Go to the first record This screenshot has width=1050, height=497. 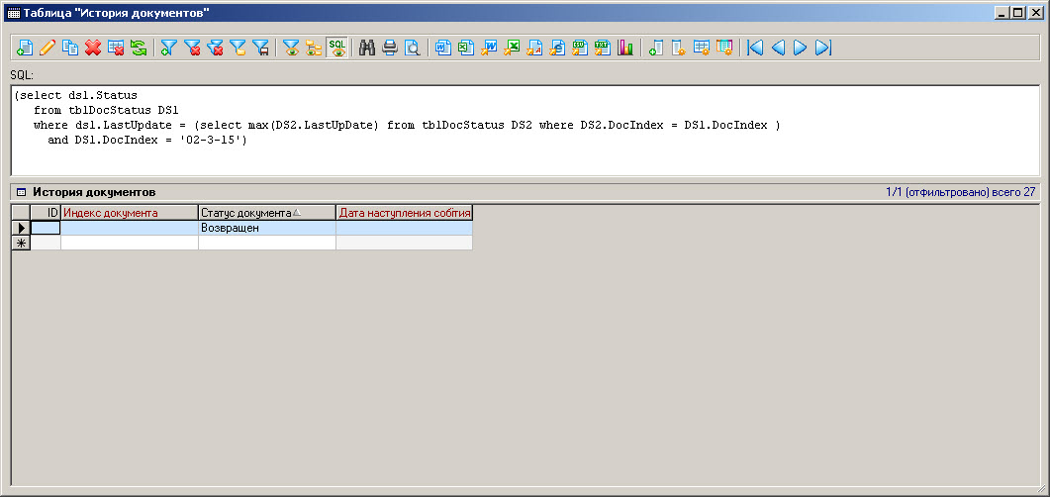click(x=755, y=48)
